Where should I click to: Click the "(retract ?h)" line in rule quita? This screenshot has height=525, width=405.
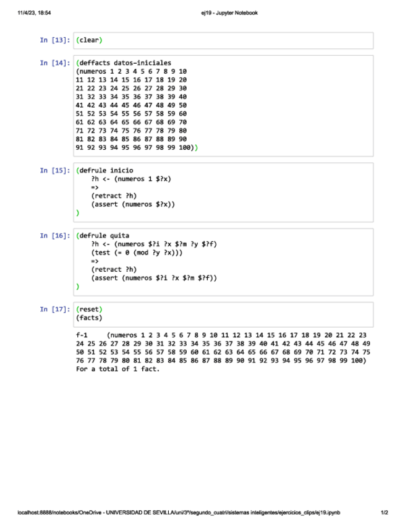click(x=114, y=269)
